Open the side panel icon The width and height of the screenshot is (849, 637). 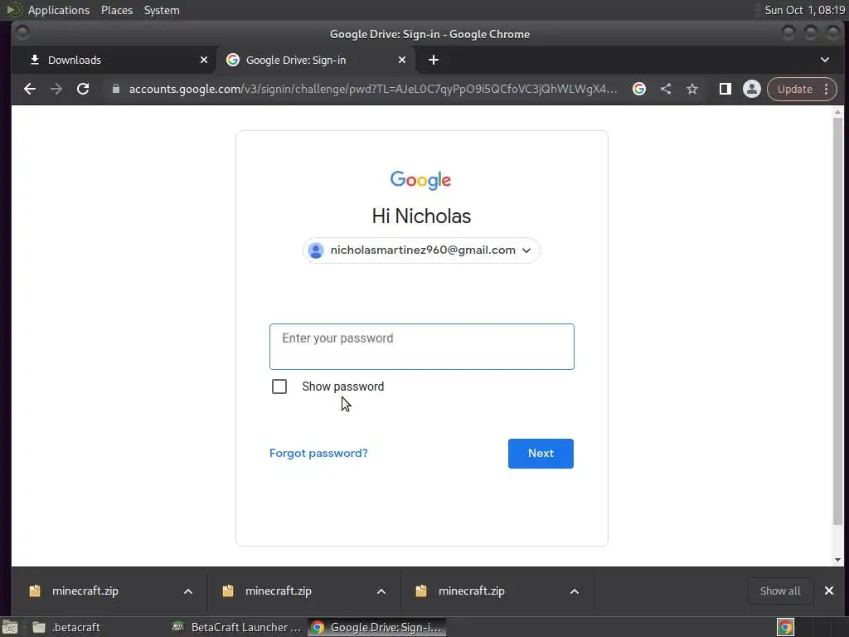coord(725,89)
